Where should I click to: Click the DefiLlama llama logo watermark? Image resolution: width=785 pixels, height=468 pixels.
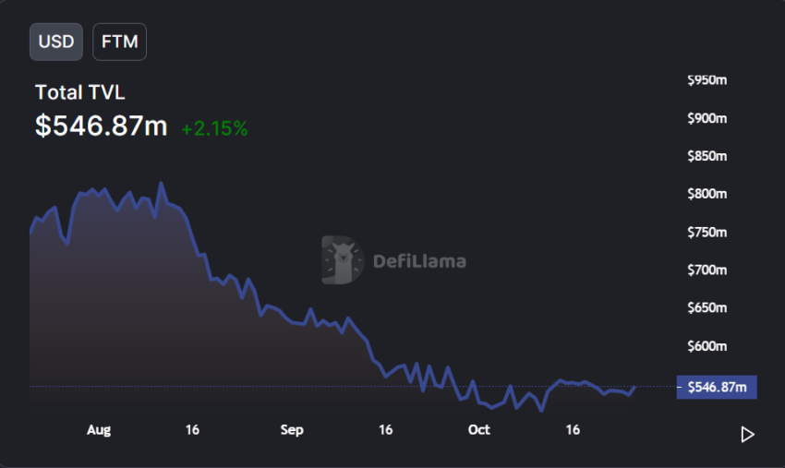(x=343, y=259)
